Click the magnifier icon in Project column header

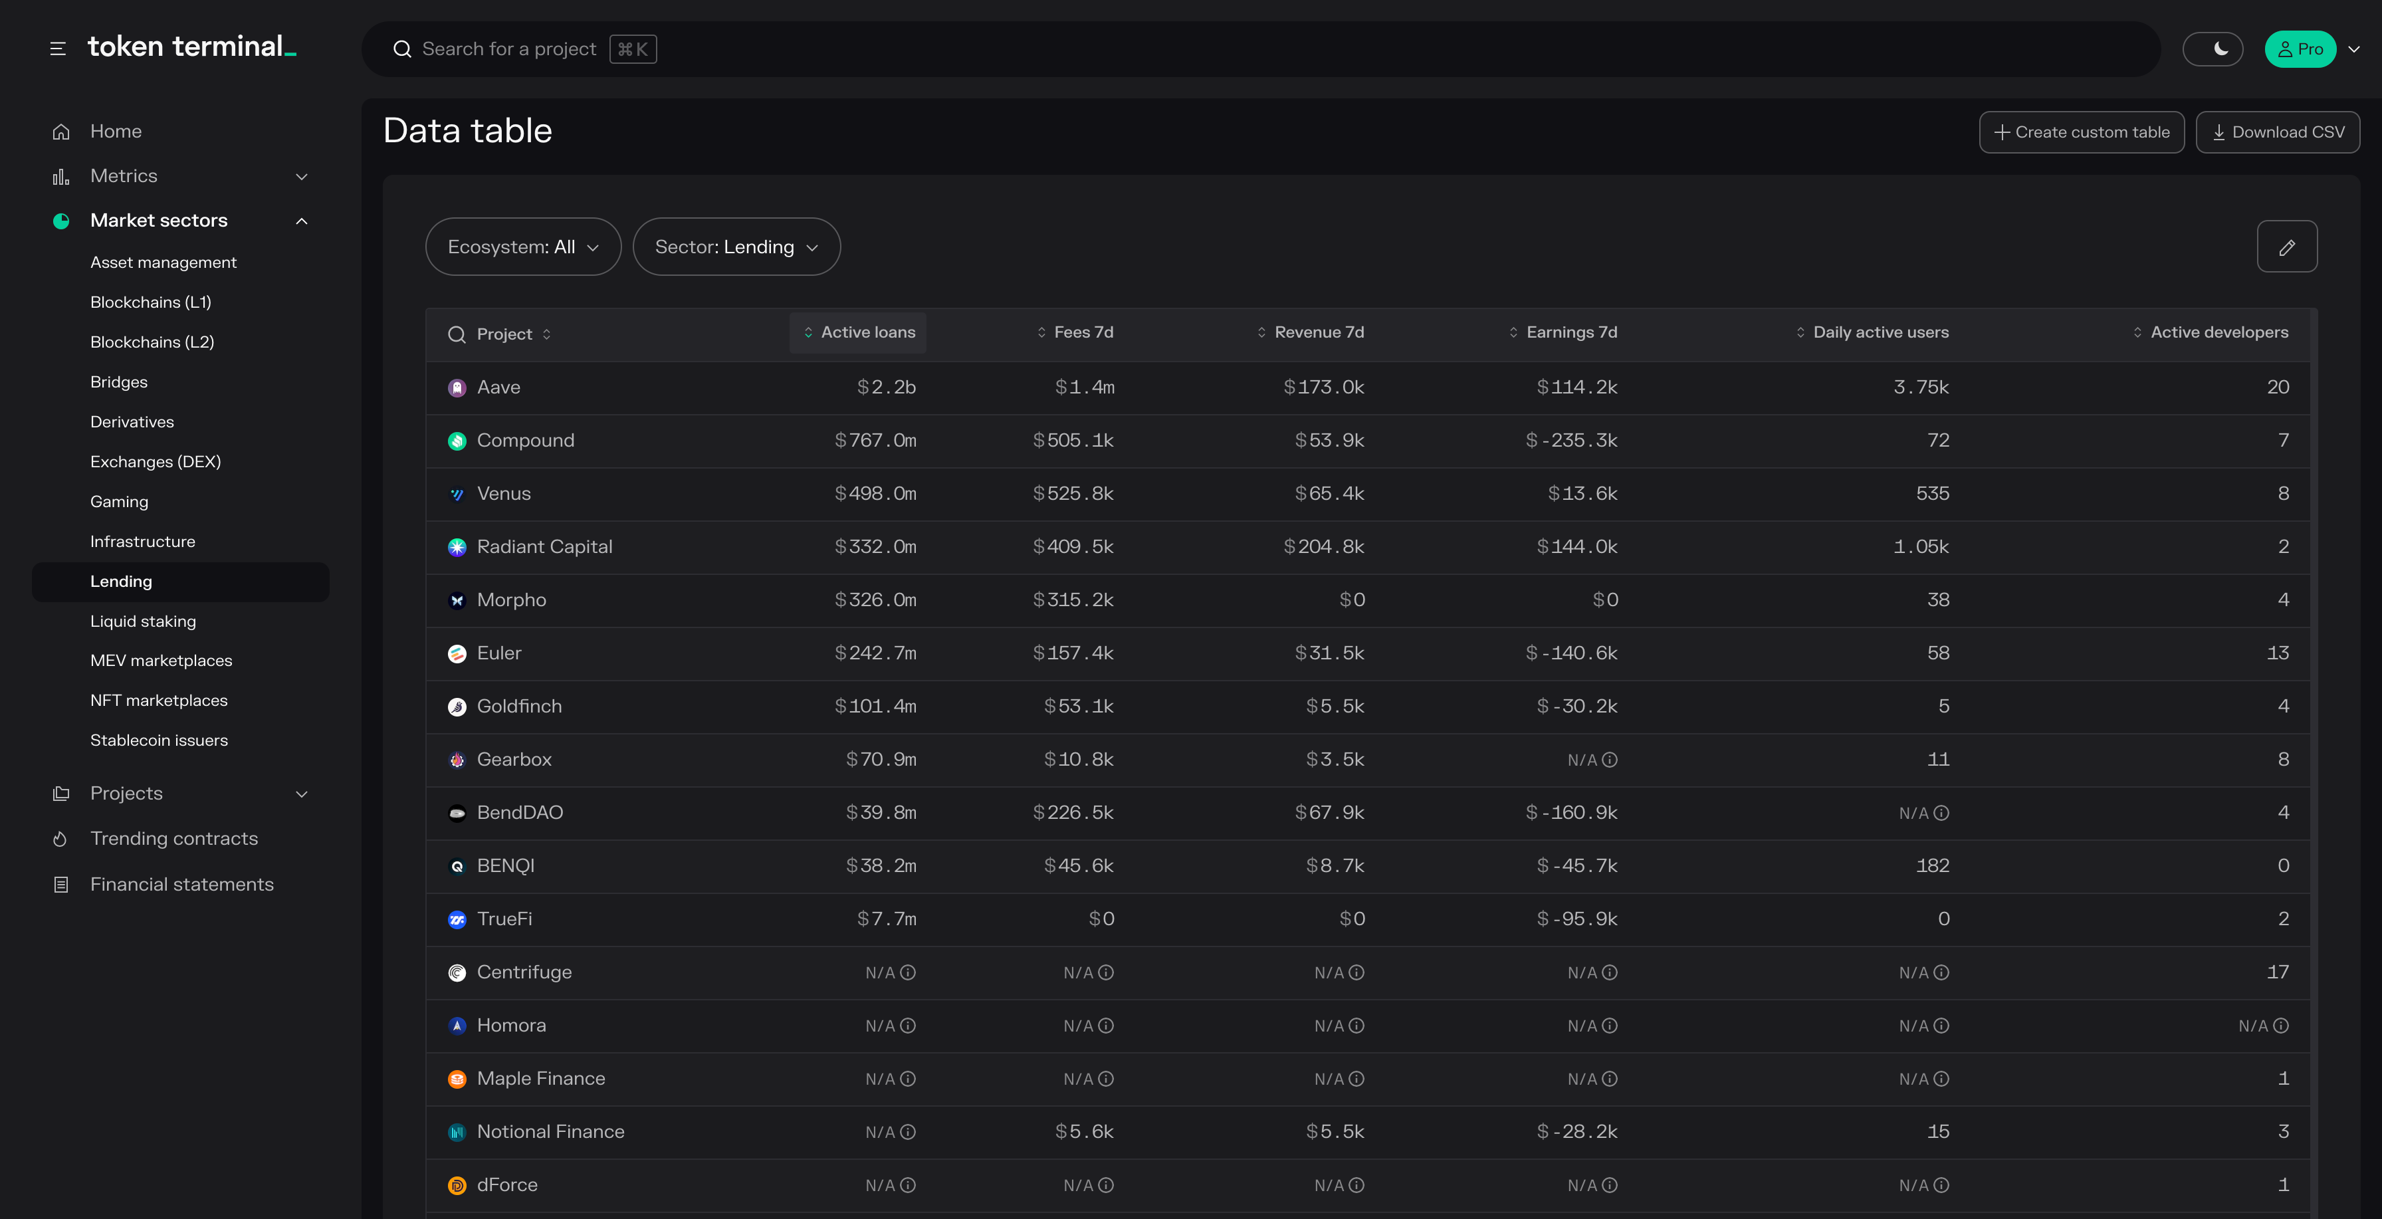pos(457,334)
